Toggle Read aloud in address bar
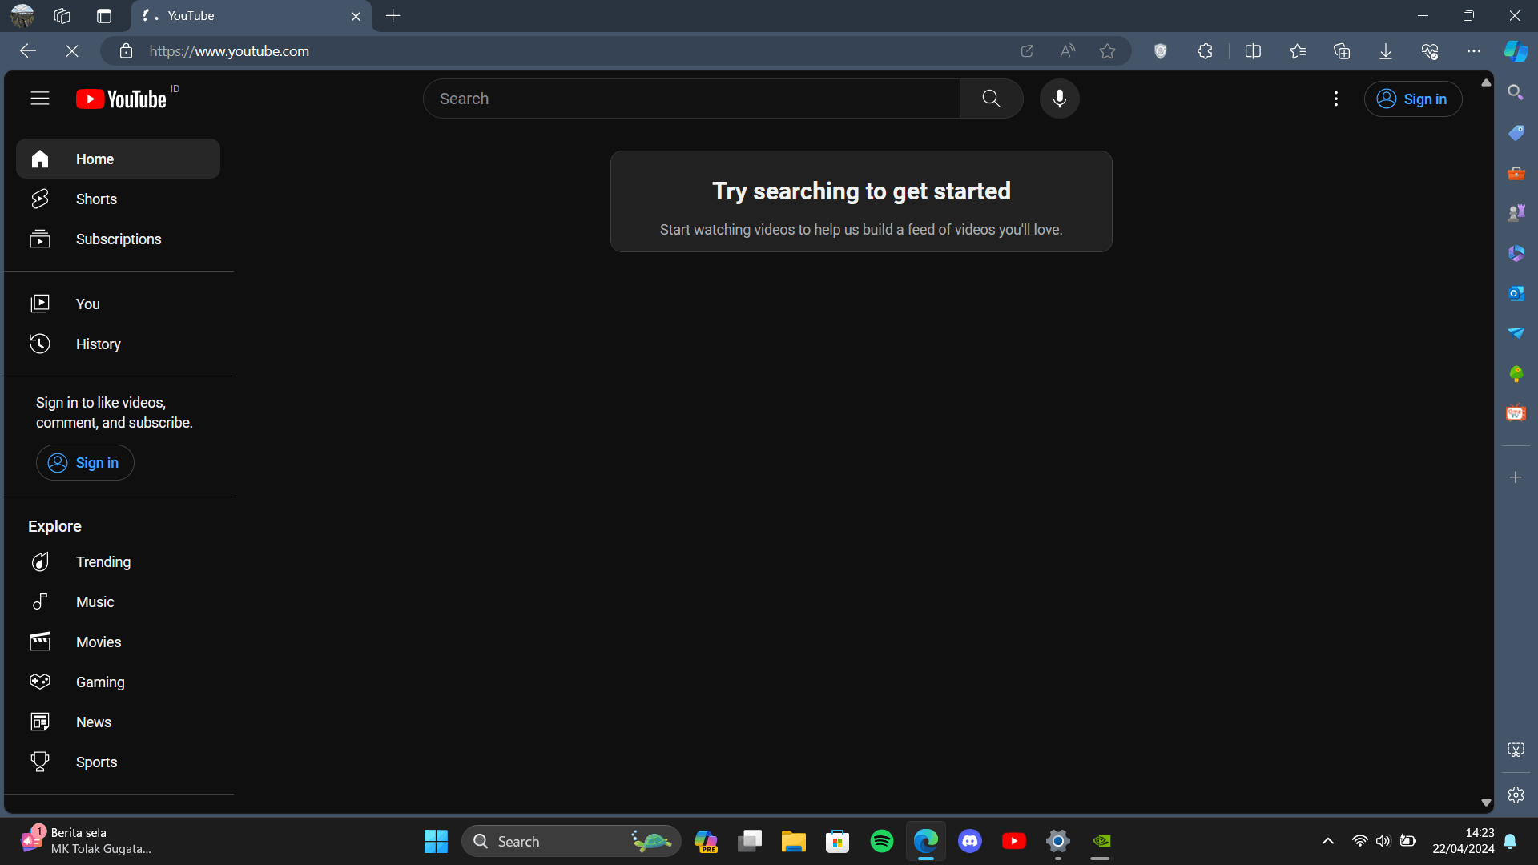The height and width of the screenshot is (865, 1538). (1067, 51)
